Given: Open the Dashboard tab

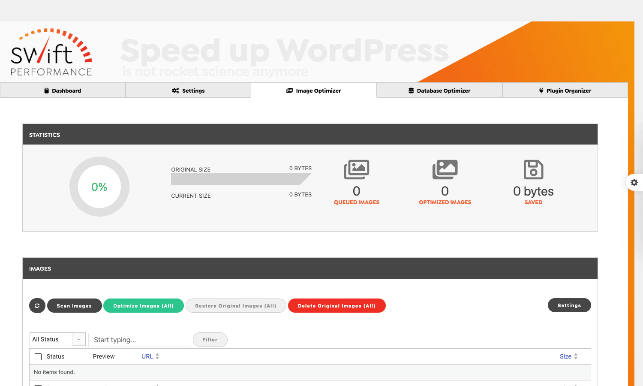Looking at the screenshot, I should click(63, 90).
